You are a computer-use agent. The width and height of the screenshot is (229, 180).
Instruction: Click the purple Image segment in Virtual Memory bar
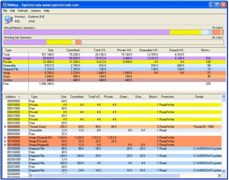click(x=87, y=32)
